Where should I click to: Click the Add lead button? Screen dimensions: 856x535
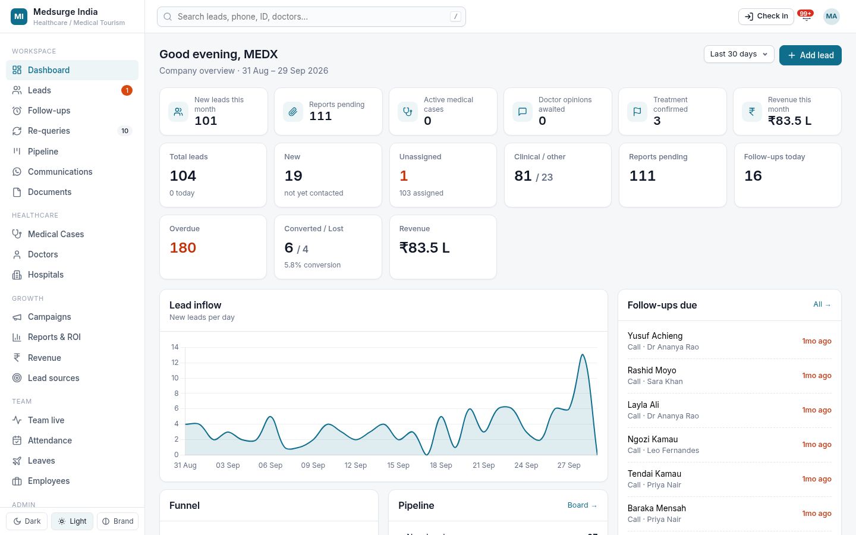click(810, 55)
